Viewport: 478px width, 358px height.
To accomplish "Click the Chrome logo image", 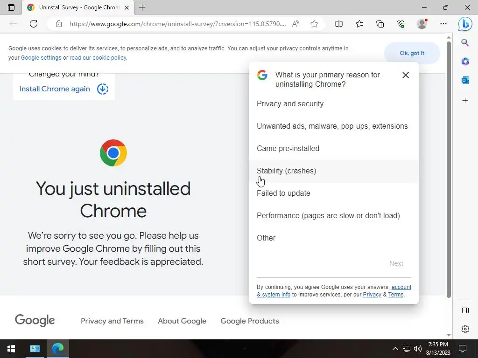I will point(113,153).
